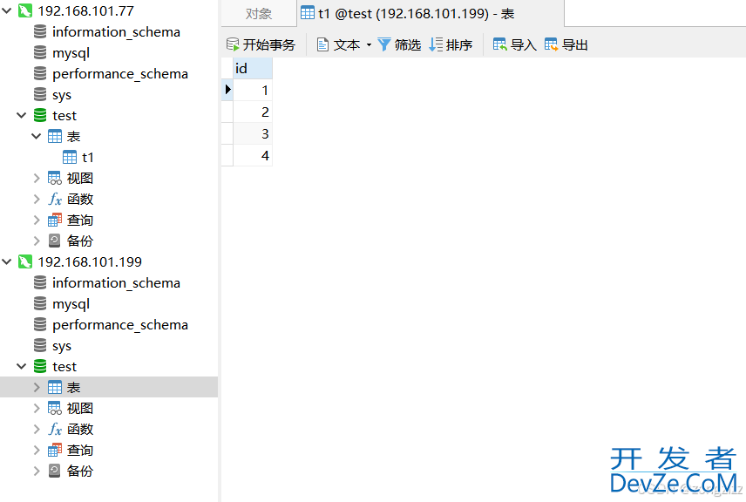Click the information_schema database icon under 192.168.101.199
Viewport: 746px width, 502px height.
(40, 283)
